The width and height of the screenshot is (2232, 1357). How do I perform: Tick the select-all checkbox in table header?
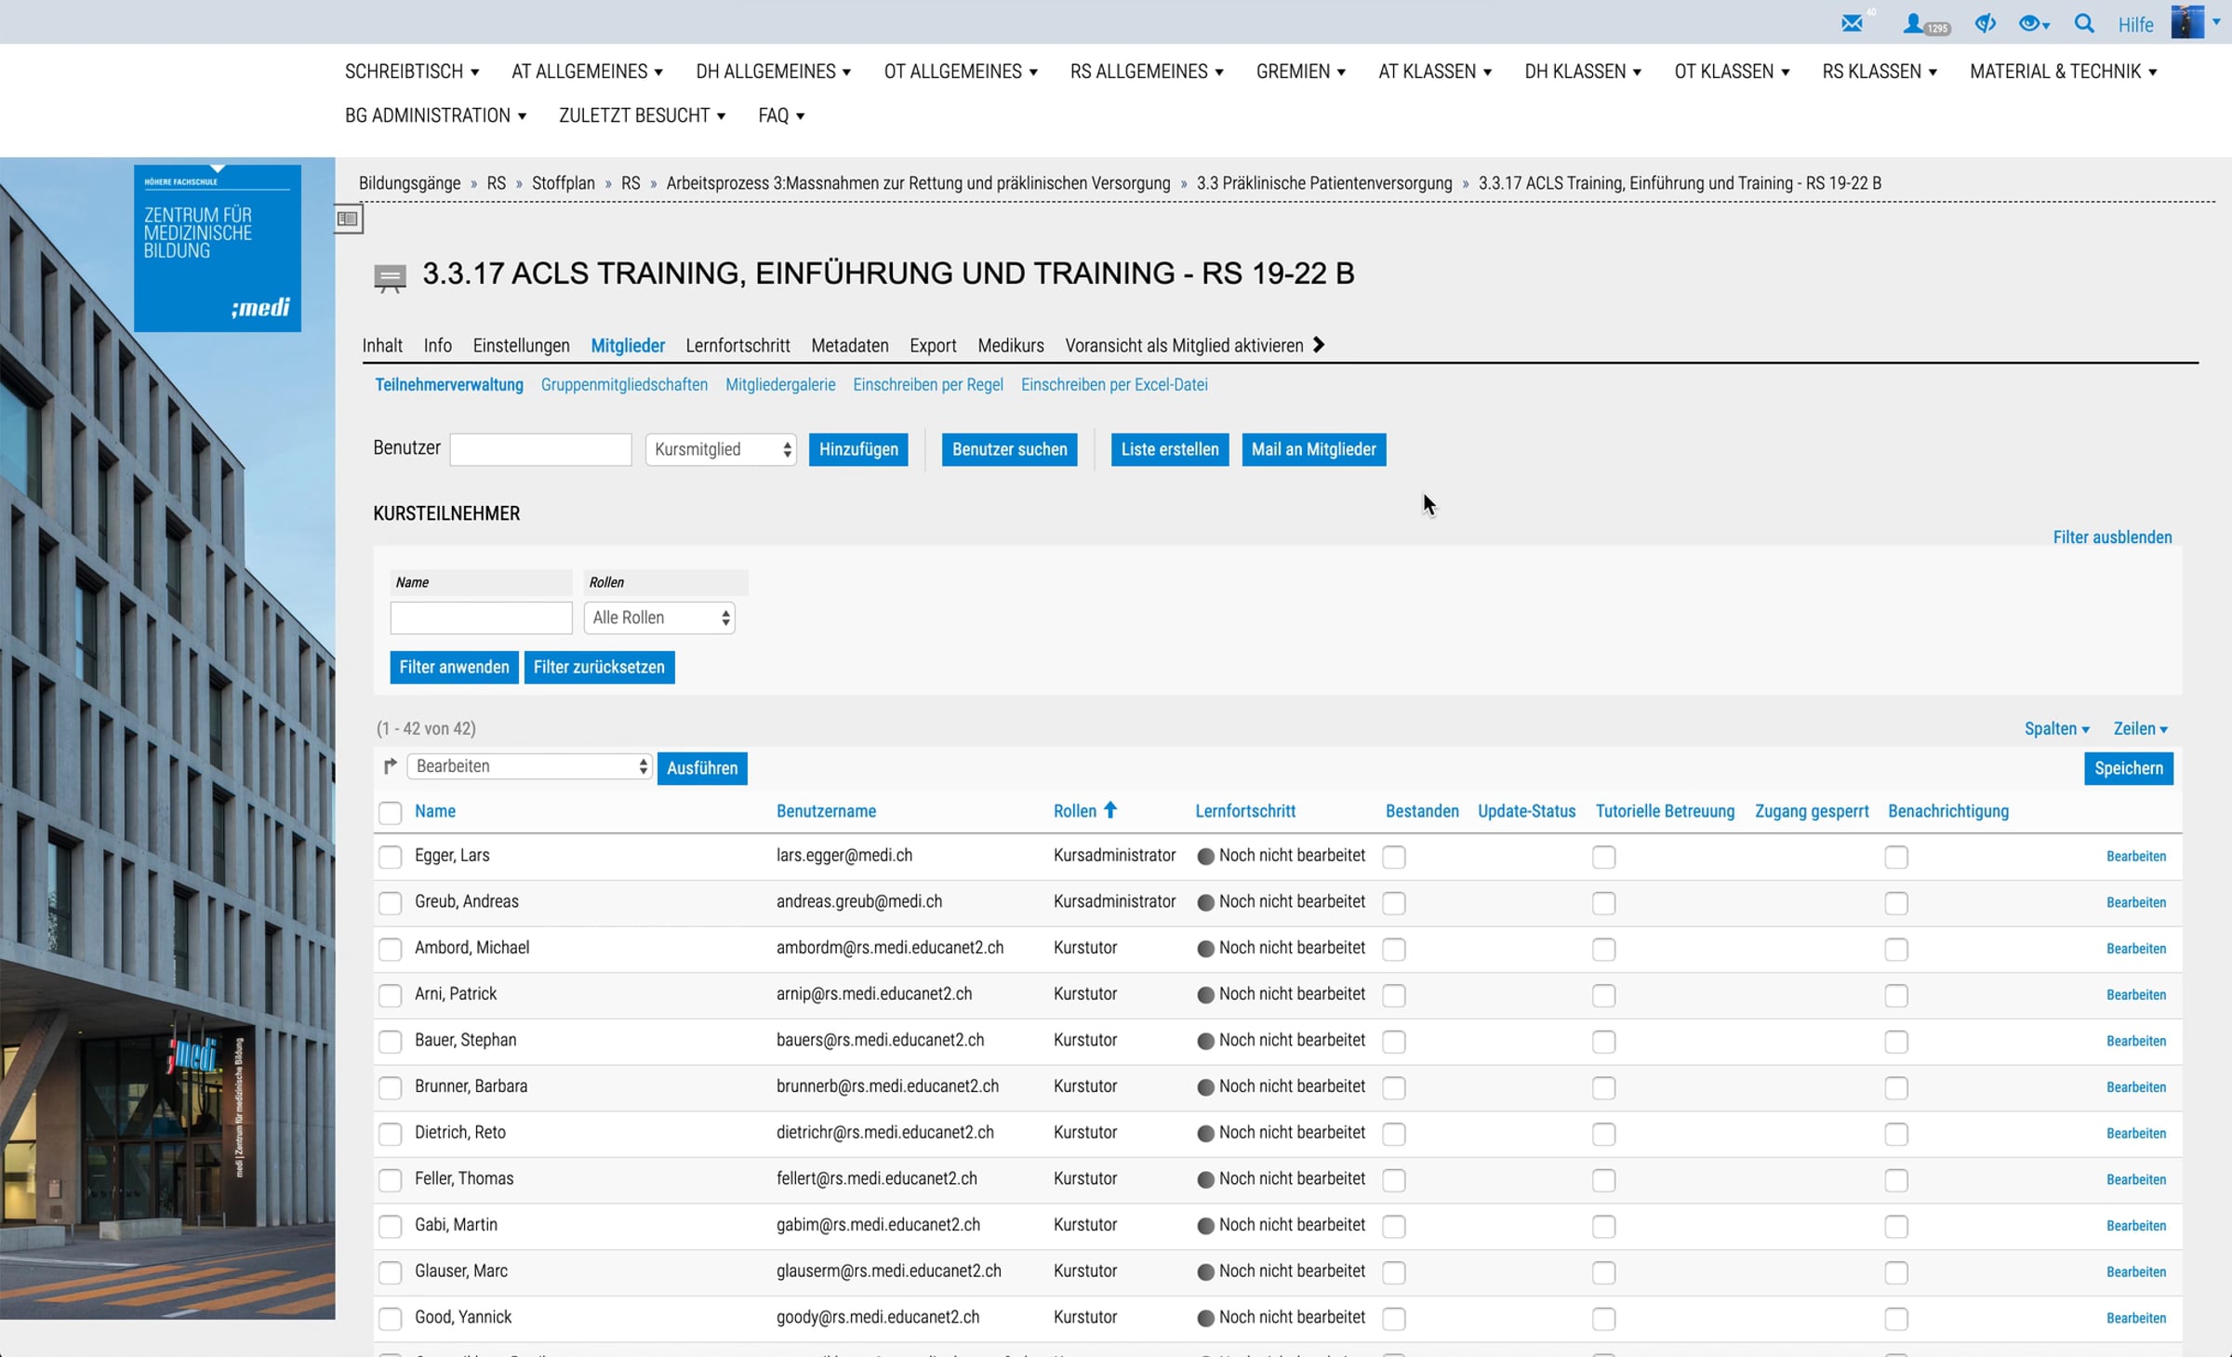[x=390, y=812]
